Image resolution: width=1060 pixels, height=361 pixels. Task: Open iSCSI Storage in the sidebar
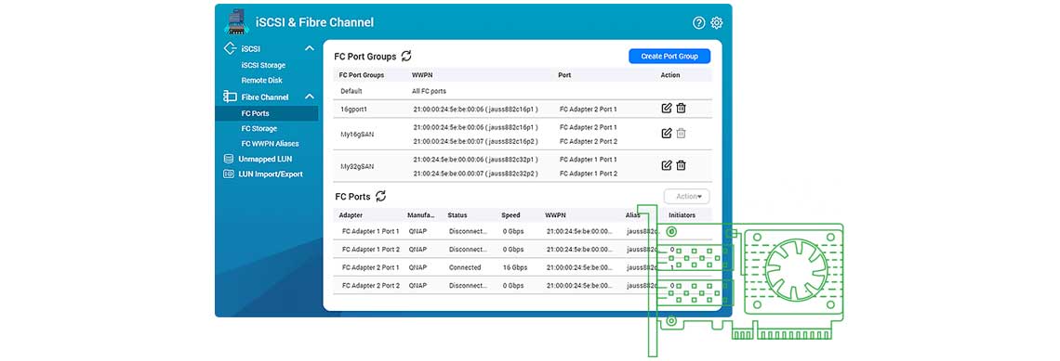click(263, 66)
